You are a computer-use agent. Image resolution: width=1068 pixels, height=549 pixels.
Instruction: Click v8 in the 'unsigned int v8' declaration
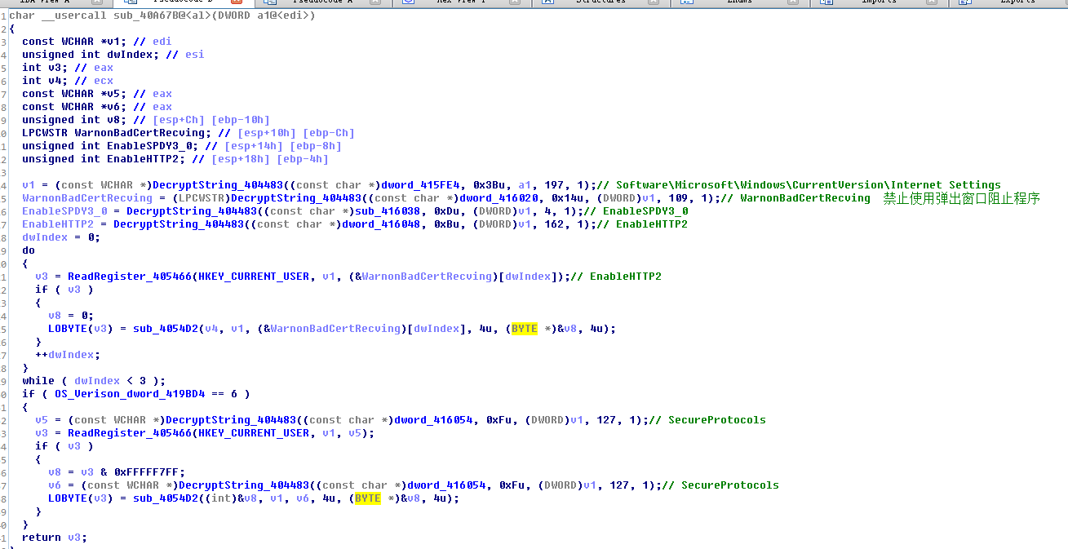113,120
